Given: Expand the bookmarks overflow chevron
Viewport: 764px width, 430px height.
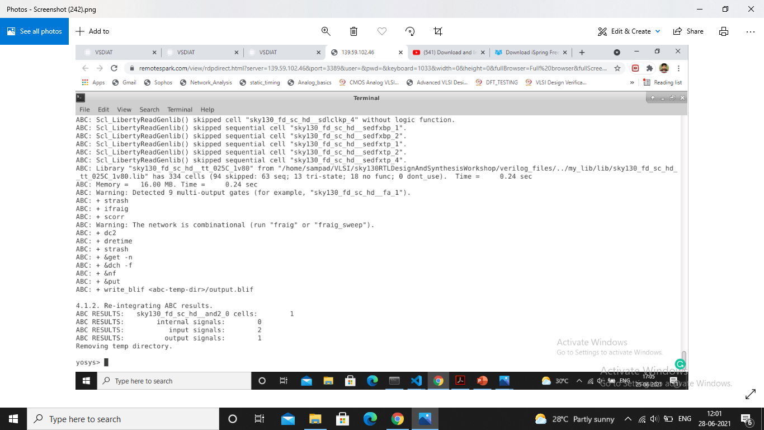Looking at the screenshot, I should tap(631, 82).
